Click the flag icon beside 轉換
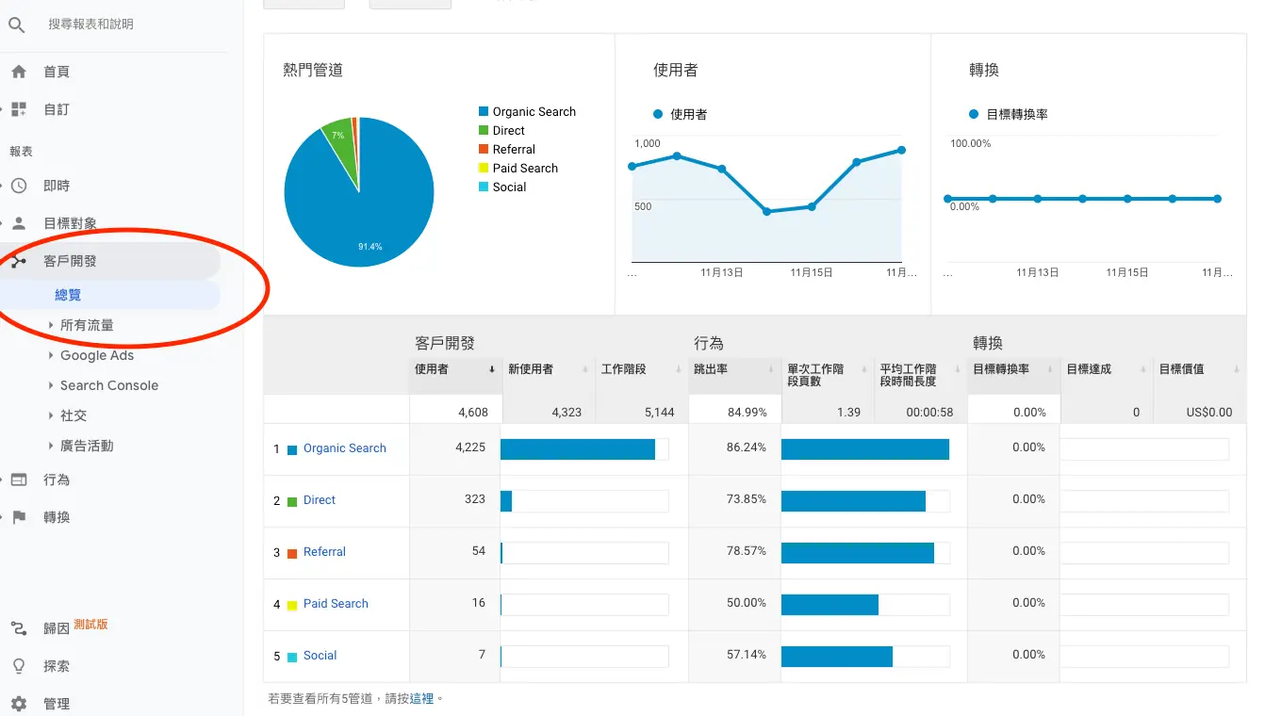 tap(19, 517)
